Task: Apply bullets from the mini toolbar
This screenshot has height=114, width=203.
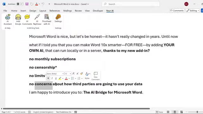Action: pos(73,78)
